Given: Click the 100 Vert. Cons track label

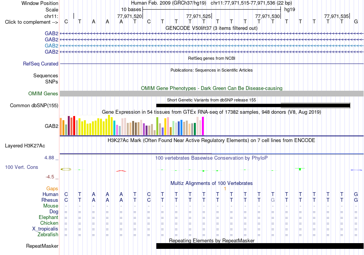Looking at the screenshot, I should [21, 167].
